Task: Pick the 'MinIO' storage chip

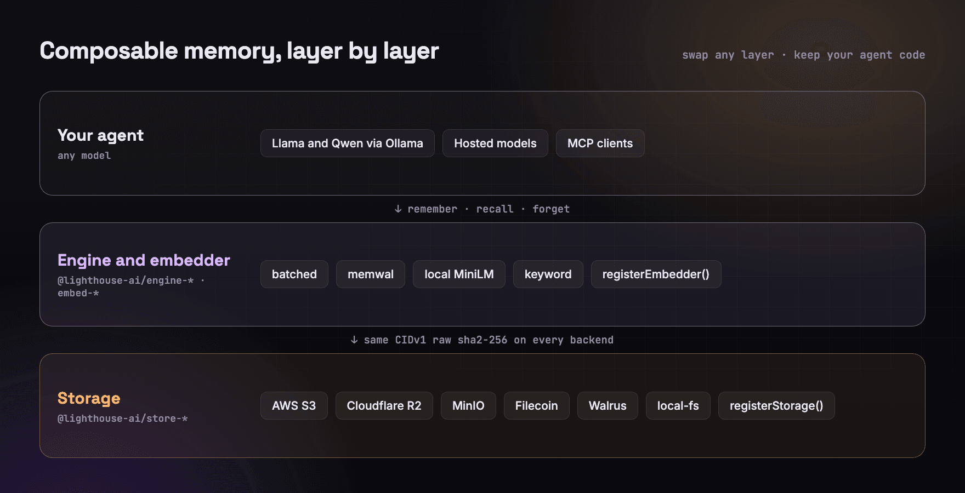Action: (468, 406)
